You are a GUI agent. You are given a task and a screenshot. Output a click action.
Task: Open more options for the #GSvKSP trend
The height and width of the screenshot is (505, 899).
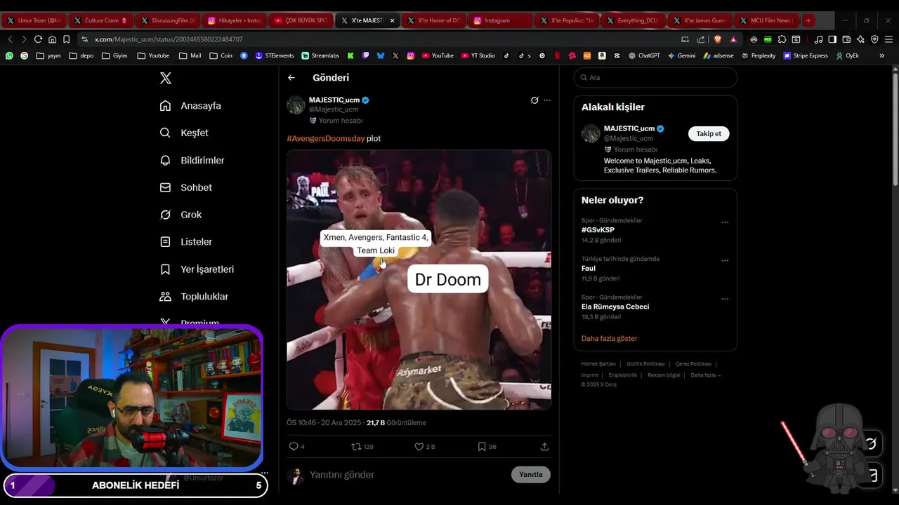(x=725, y=222)
